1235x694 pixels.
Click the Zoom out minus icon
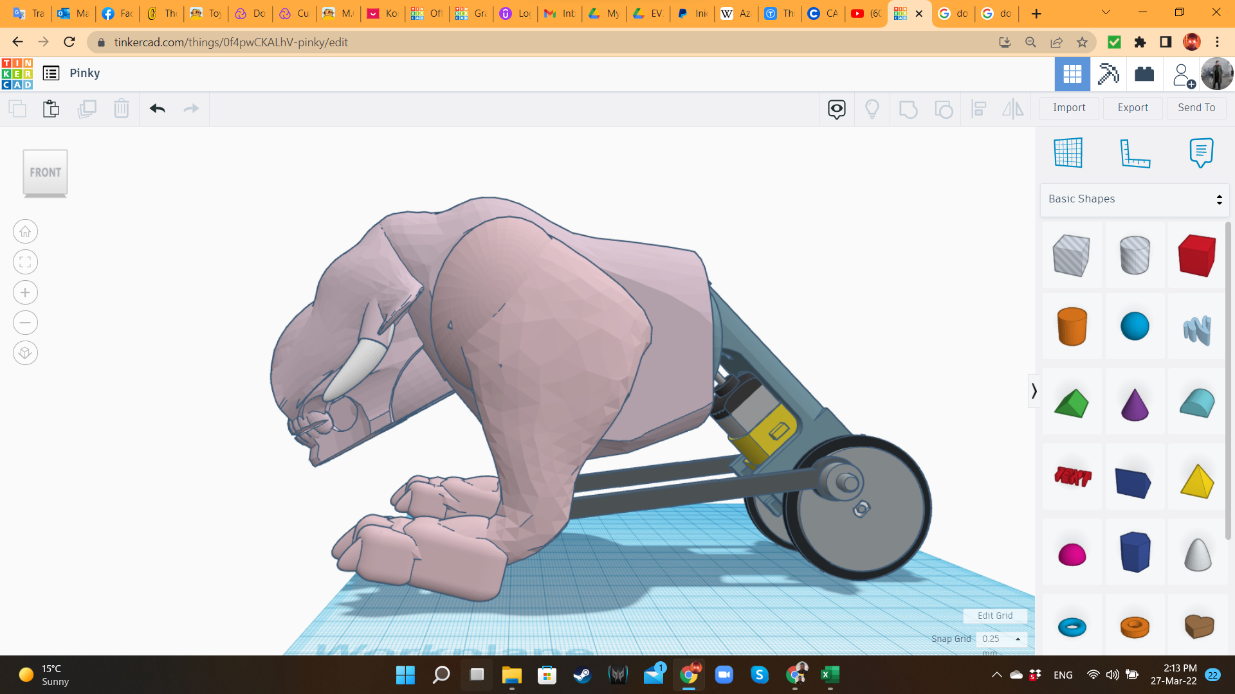[x=25, y=323]
